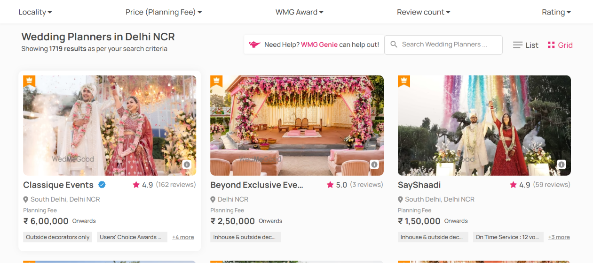This screenshot has height=263, width=593.
Task: Expand the Price (Planning Fee) filter
Action: [x=164, y=12]
